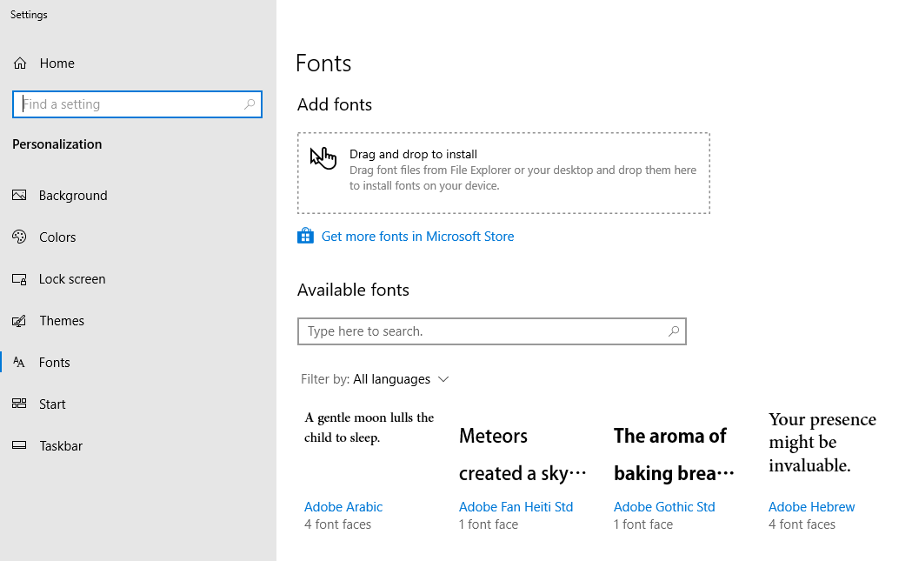912x561 pixels.
Task: Expand the Filter by All languages dropdown
Action: click(x=376, y=379)
